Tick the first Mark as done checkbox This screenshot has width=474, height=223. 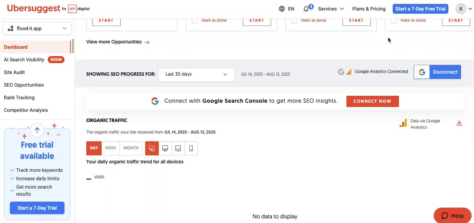(x=195, y=21)
